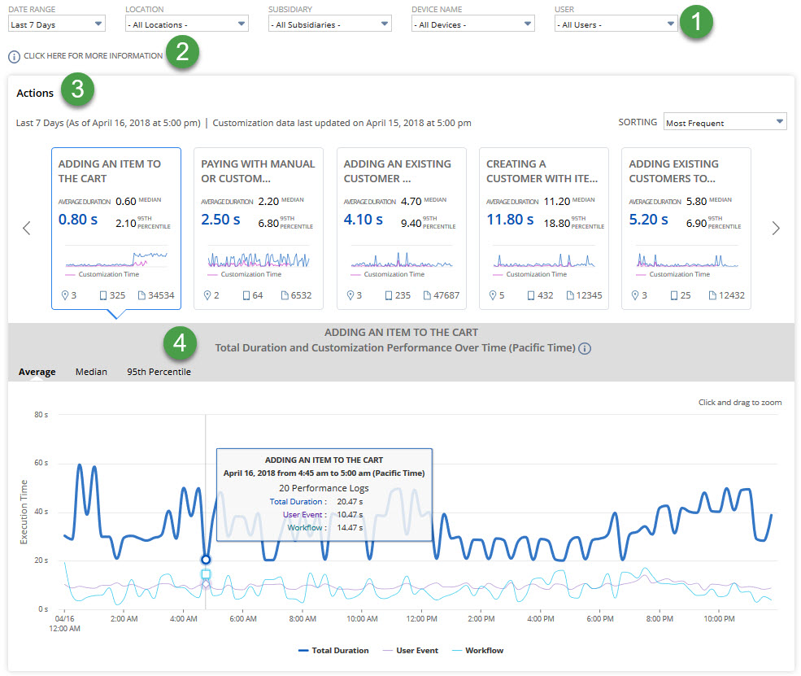
Task: Open the Location dropdown
Action: pos(186,24)
